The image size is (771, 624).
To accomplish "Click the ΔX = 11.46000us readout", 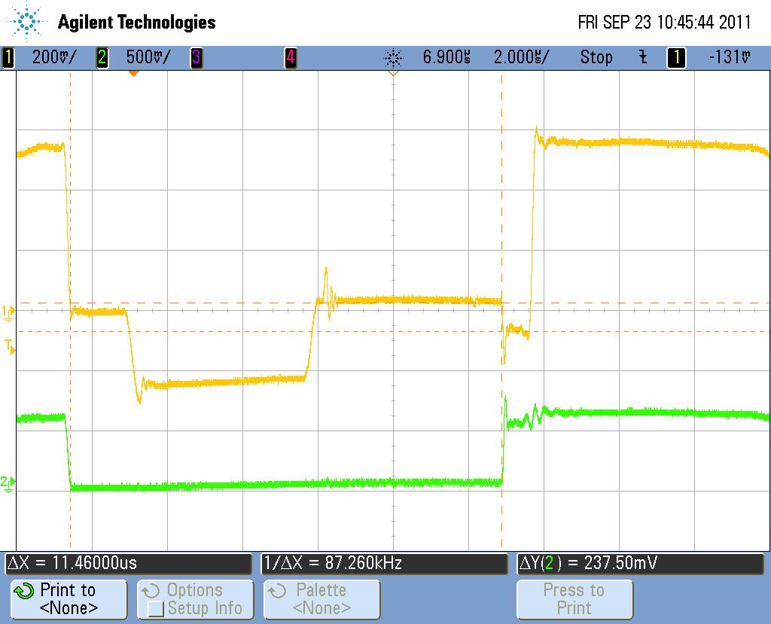I will point(128,563).
